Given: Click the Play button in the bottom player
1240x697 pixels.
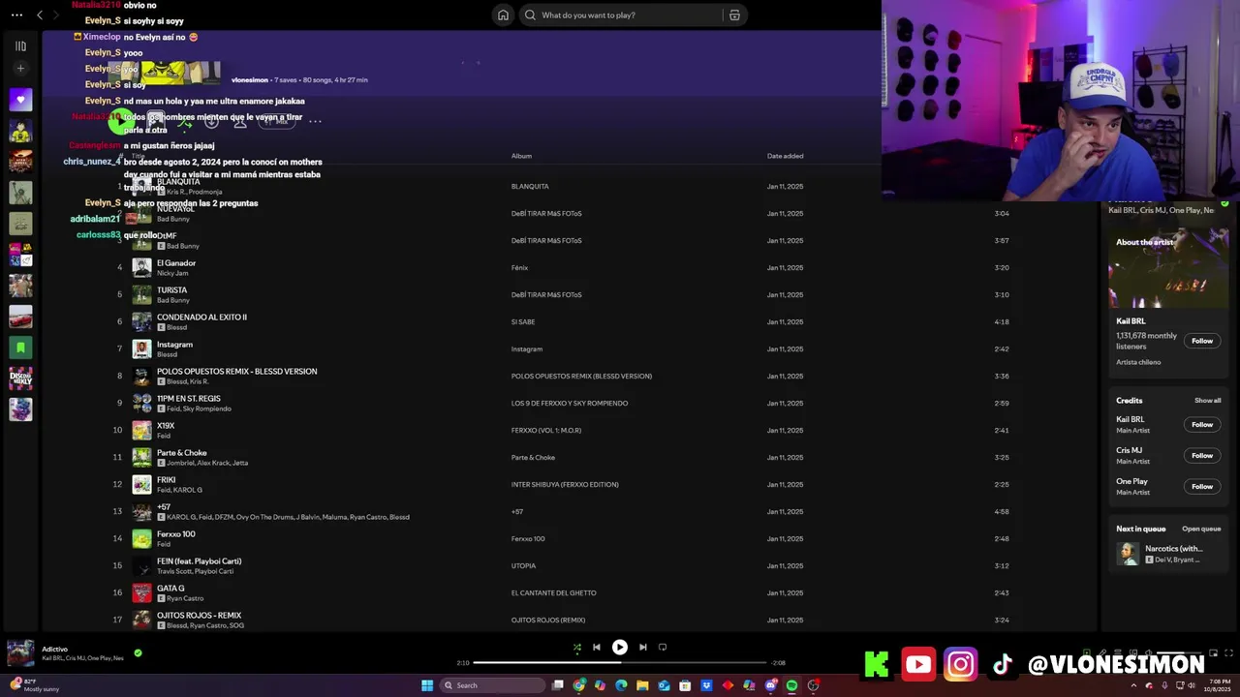Looking at the screenshot, I should (x=620, y=647).
